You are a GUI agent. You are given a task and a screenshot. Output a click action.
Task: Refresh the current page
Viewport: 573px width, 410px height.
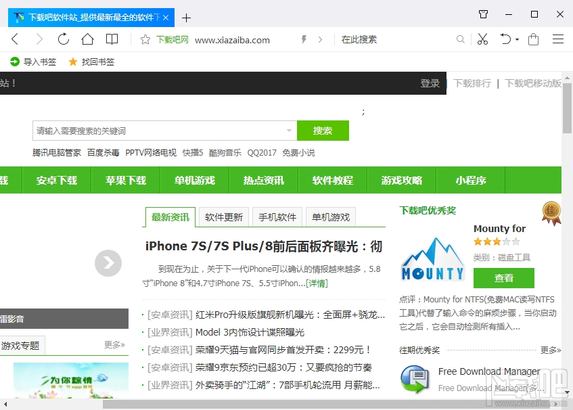pyautogui.click(x=64, y=39)
